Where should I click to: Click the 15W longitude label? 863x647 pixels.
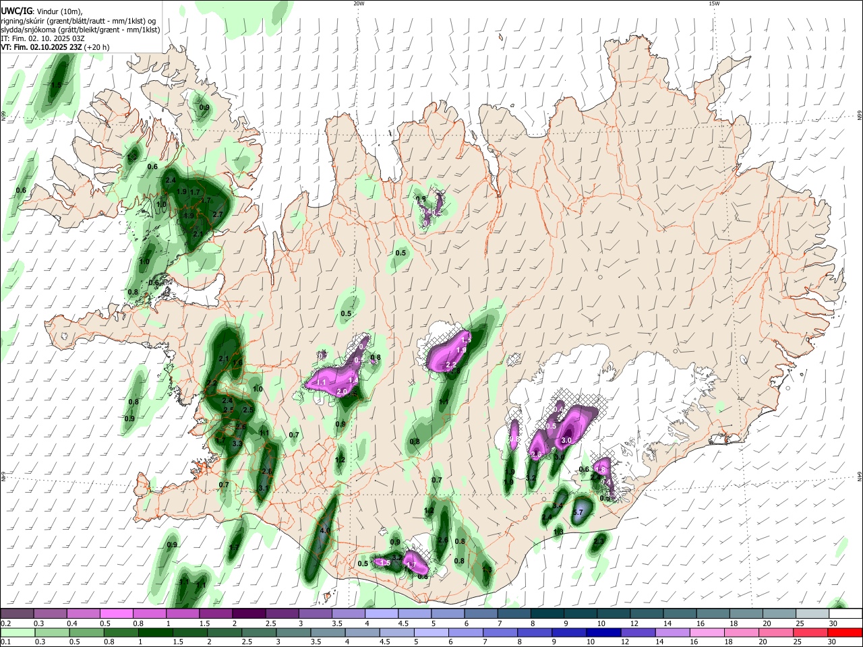tap(714, 3)
